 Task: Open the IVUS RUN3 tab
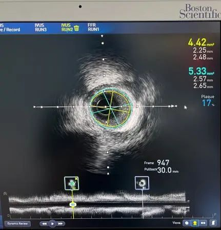pos(41,28)
